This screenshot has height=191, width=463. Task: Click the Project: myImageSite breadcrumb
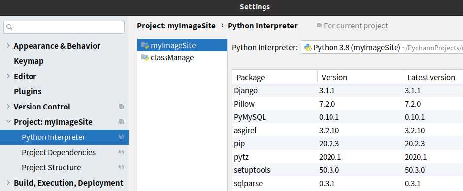(176, 26)
